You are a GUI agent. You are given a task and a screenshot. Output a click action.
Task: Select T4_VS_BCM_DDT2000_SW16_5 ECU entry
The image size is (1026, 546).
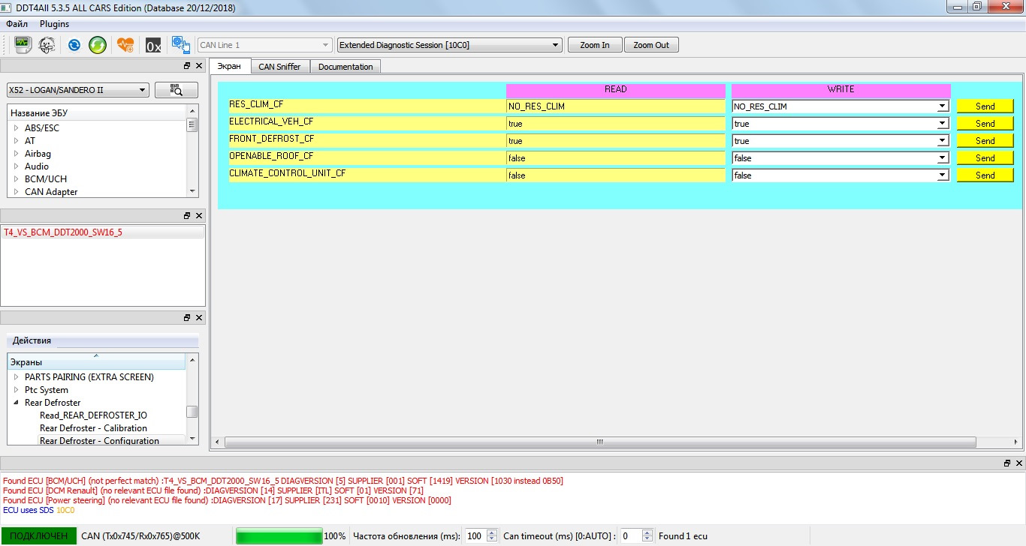(x=103, y=232)
